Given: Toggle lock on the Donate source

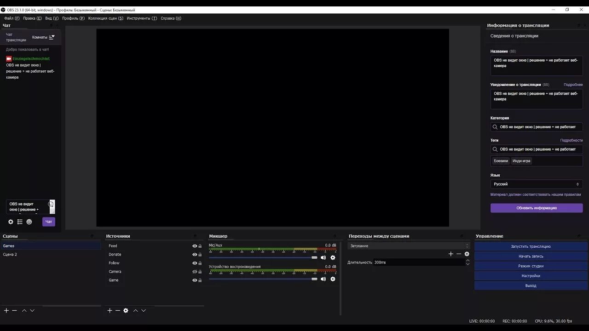Looking at the screenshot, I should pyautogui.click(x=200, y=255).
